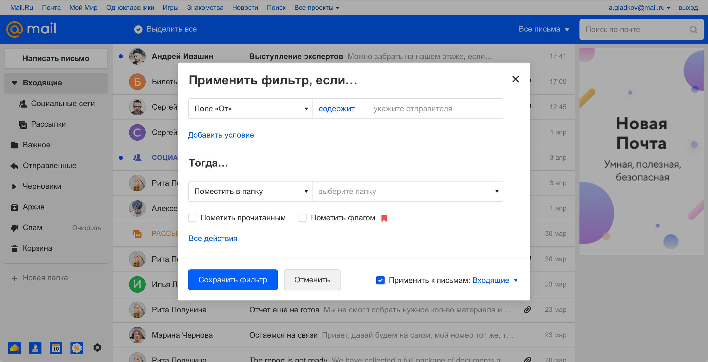Enable the Пометить прочитанным checkbox
Screen dimensions: 708x362
(192, 218)
